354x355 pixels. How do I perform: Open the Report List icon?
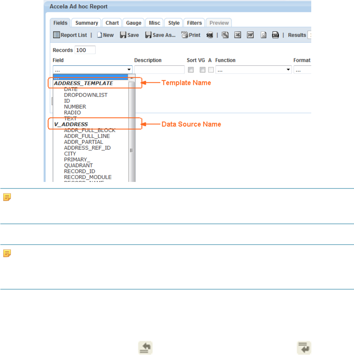coord(56,35)
